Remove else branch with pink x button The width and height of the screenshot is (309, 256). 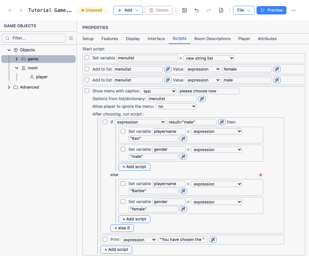260,175
